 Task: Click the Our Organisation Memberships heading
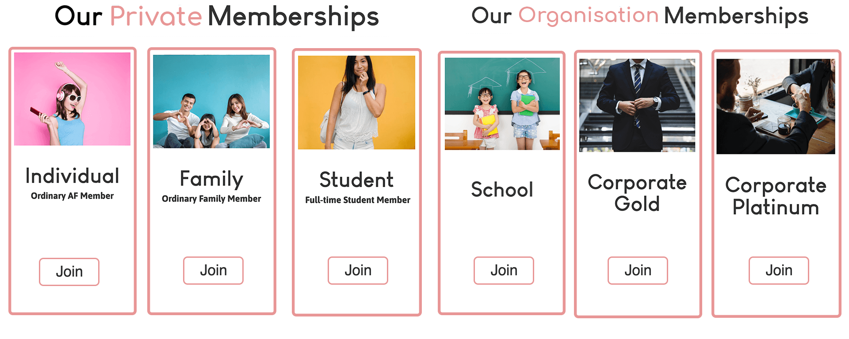[x=640, y=16]
